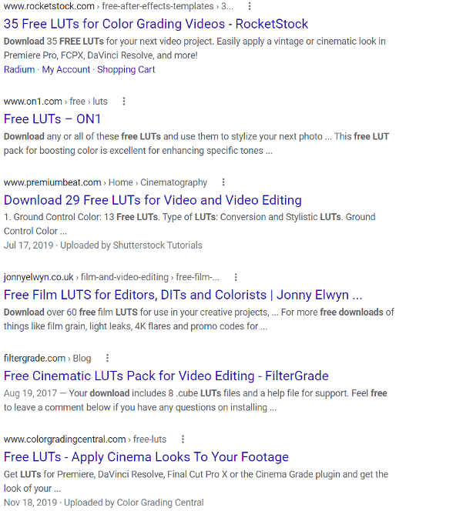
Task: Open 'Free Cinematic LUTs Pack' FilterGrade result
Action: click(x=166, y=376)
